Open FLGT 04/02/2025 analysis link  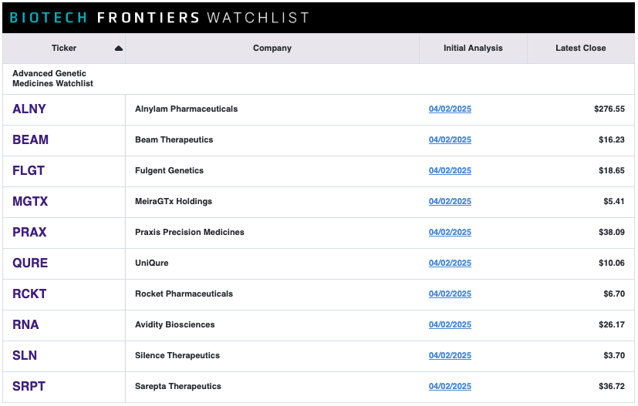click(x=450, y=171)
